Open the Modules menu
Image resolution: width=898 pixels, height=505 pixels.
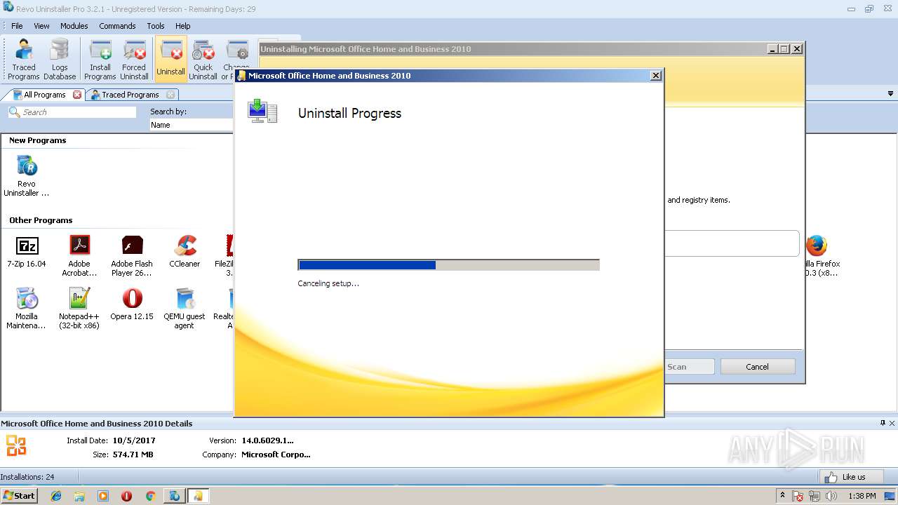[x=74, y=26]
